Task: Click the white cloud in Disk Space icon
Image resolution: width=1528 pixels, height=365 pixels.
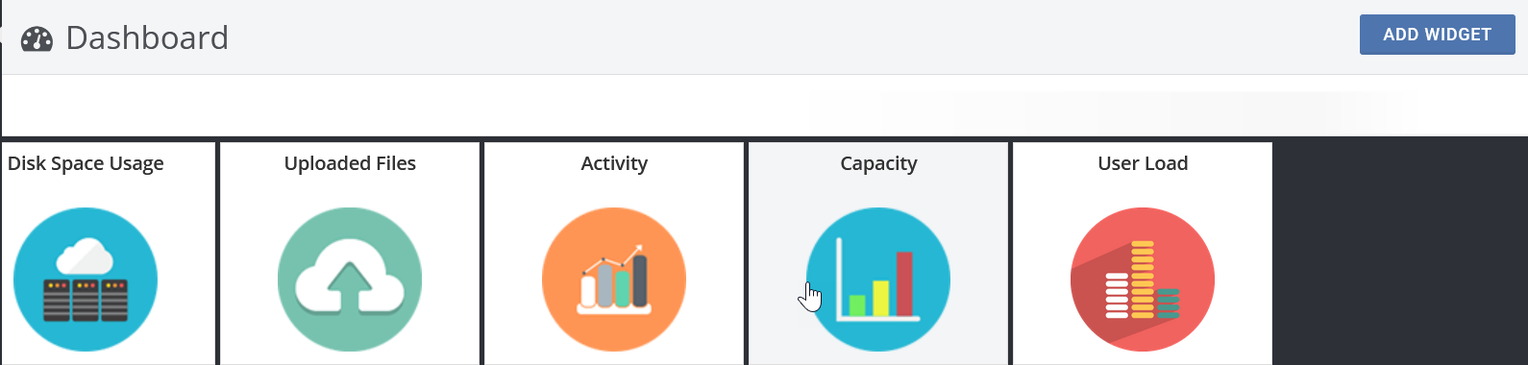Action: point(85,255)
